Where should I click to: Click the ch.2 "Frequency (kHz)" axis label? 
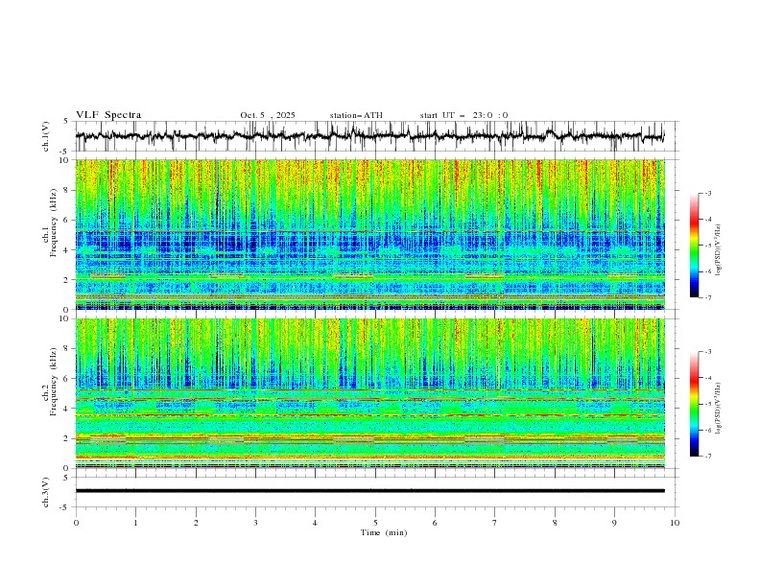tap(54, 381)
